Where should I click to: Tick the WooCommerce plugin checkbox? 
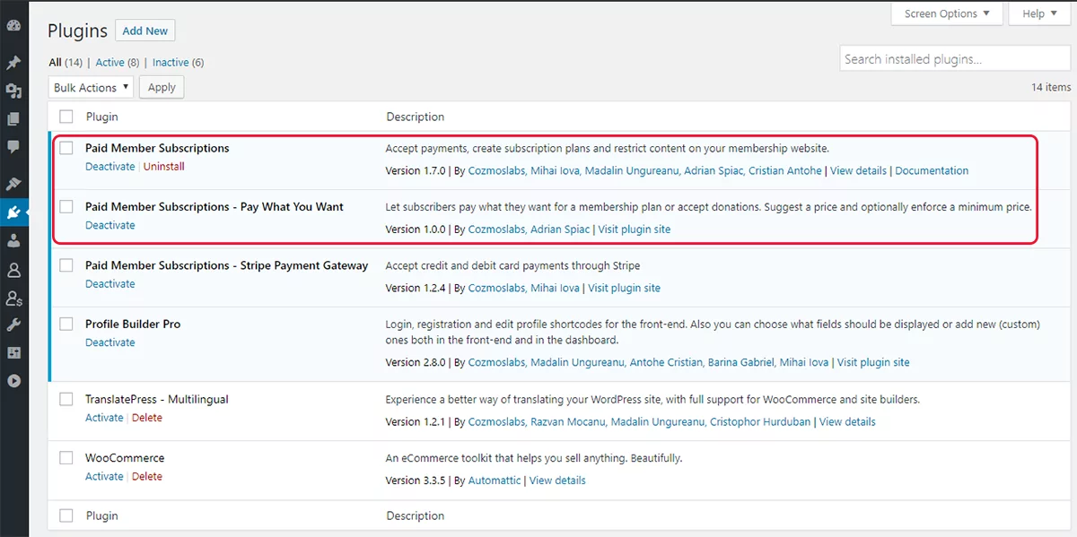[x=66, y=458]
